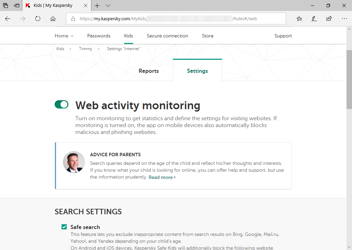The image size is (352, 250).
Task: Click the address bar URL field
Action: click(175, 19)
